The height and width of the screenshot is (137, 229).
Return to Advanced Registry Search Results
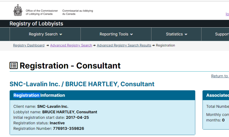(124, 45)
